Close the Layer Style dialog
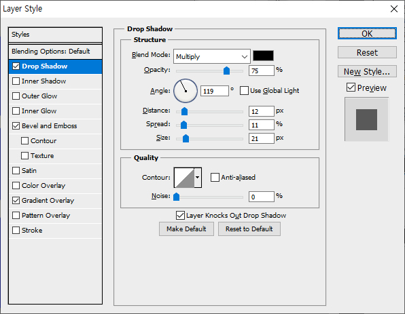The height and width of the screenshot is (314, 405). point(394,9)
